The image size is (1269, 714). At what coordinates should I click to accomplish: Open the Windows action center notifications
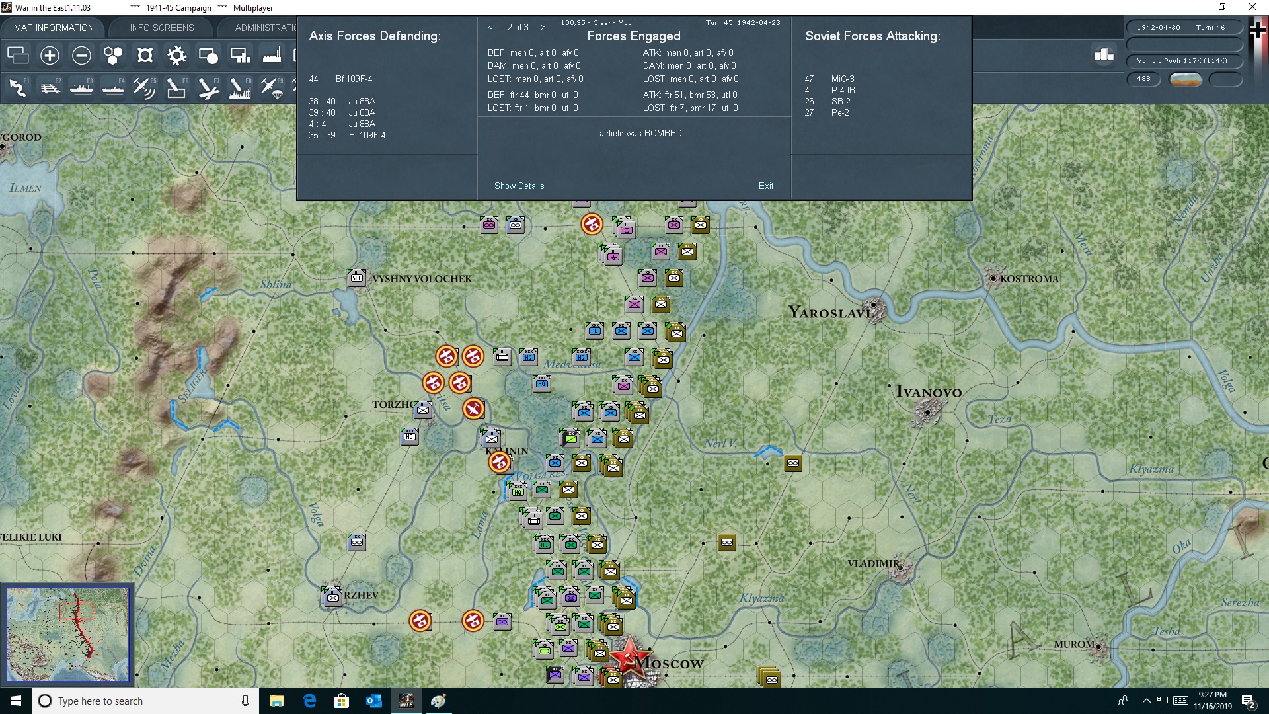1249,701
